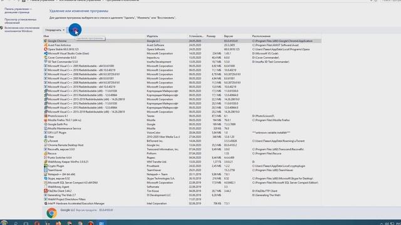The image size is (401, 225).
Task: Click the Viber program icon
Action: coord(46,137)
